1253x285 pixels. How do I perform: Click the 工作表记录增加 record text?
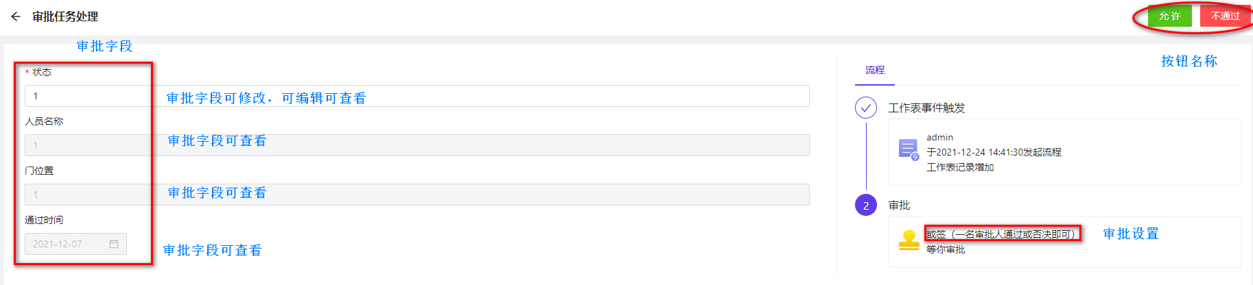click(x=959, y=167)
